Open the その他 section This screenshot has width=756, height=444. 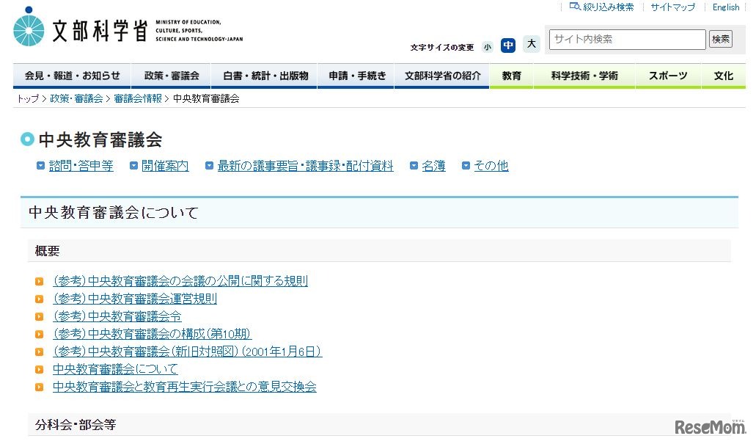[491, 166]
